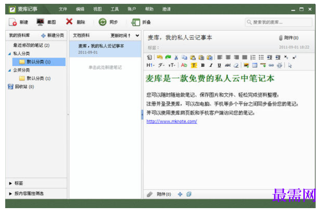
Task: Insert a numbered list
Action: click(253, 57)
